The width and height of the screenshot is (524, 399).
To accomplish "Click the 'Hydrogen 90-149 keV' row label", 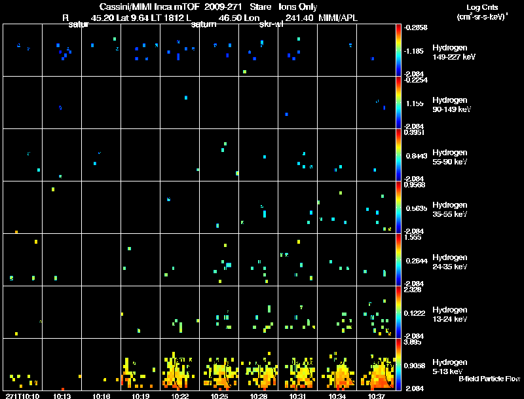I will pyautogui.click(x=451, y=105).
